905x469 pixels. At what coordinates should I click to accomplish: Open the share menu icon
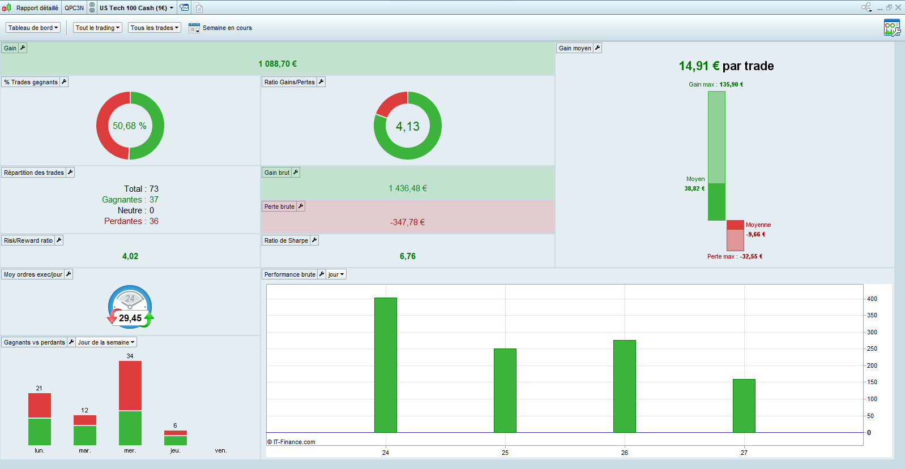[x=866, y=7]
